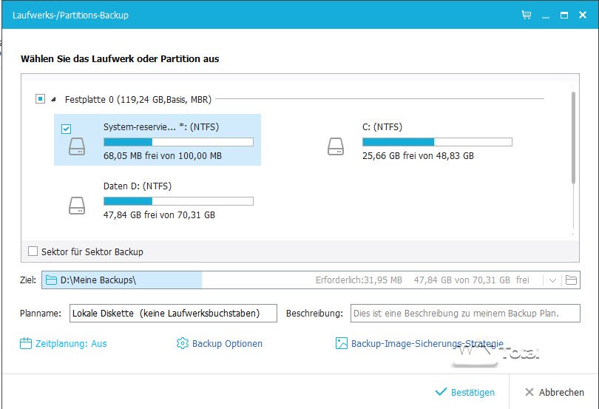Click the Daten D: drive icon
This screenshot has width=599, height=409.
[77, 205]
